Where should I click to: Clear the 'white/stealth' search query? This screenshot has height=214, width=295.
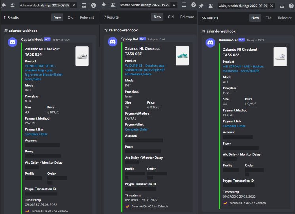click(272, 6)
